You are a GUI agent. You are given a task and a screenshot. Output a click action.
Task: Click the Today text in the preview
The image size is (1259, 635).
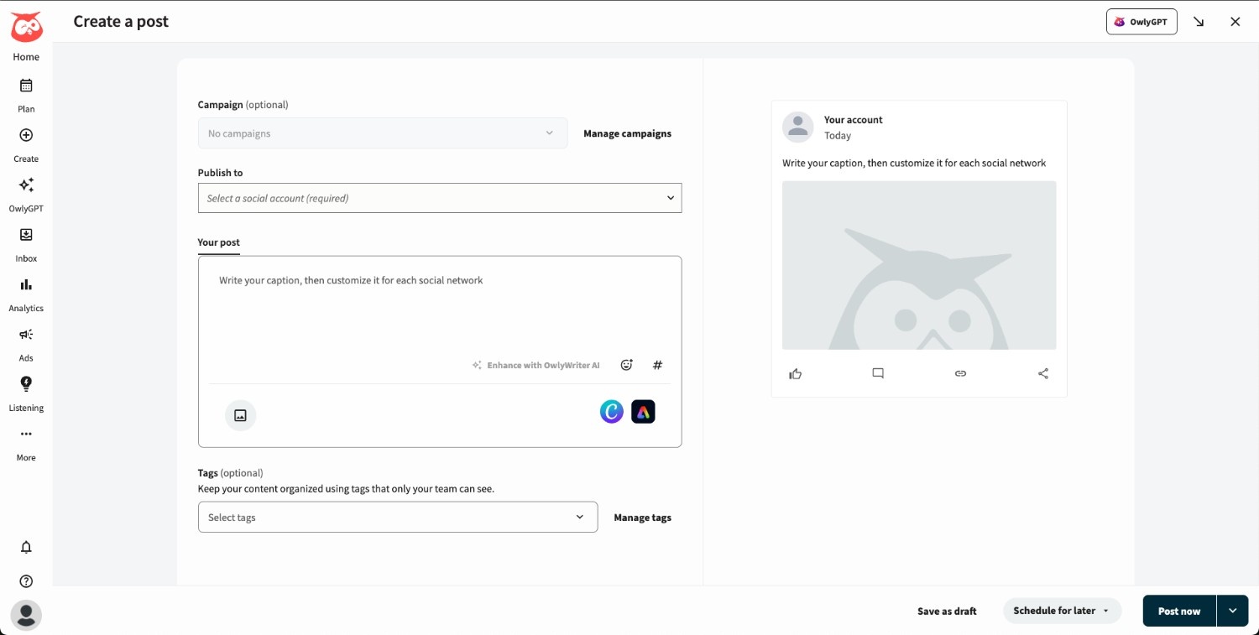coord(838,135)
